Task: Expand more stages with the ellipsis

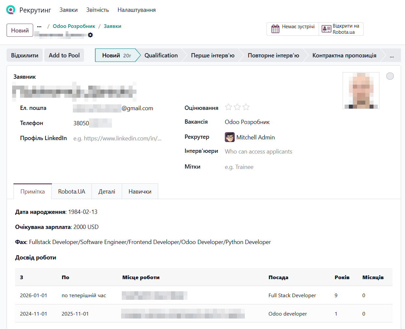Action: (x=392, y=55)
